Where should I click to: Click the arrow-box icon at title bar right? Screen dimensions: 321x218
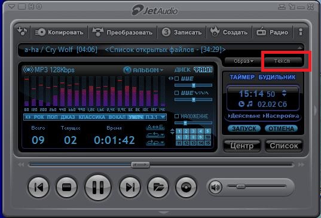click(x=292, y=7)
